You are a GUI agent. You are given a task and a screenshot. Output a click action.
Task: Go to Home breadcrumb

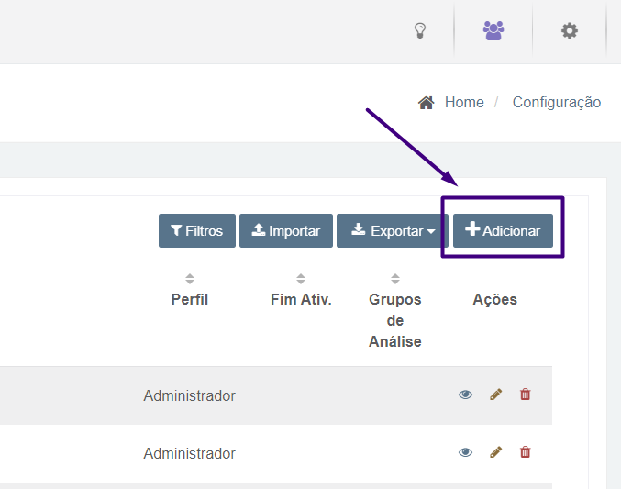coord(464,103)
